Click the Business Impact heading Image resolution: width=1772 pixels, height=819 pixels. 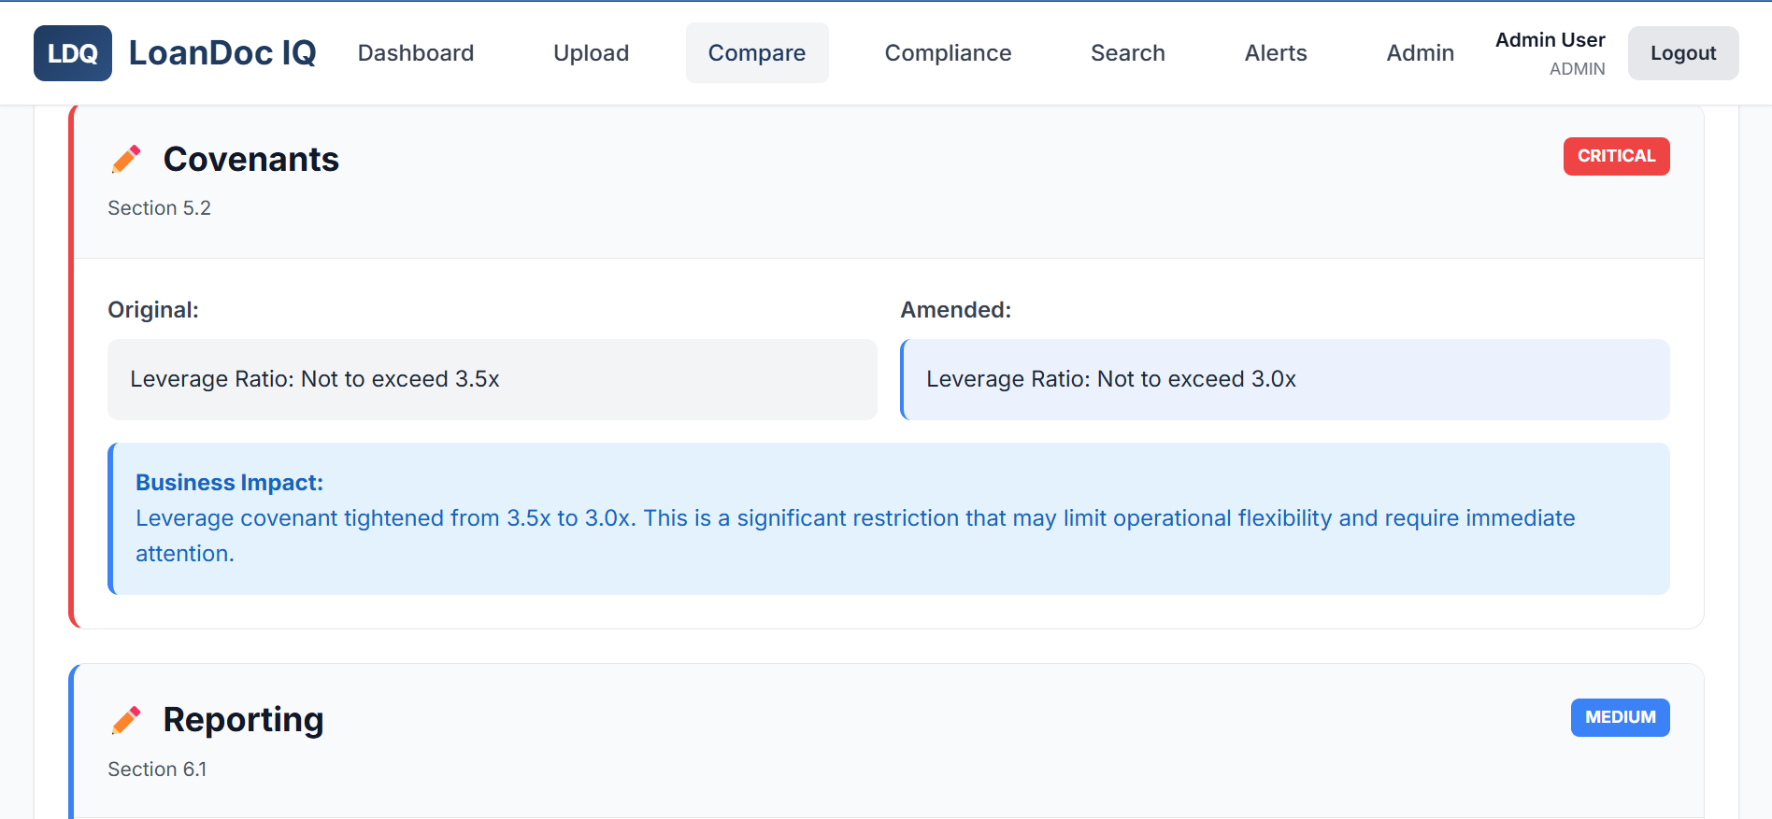[230, 483]
